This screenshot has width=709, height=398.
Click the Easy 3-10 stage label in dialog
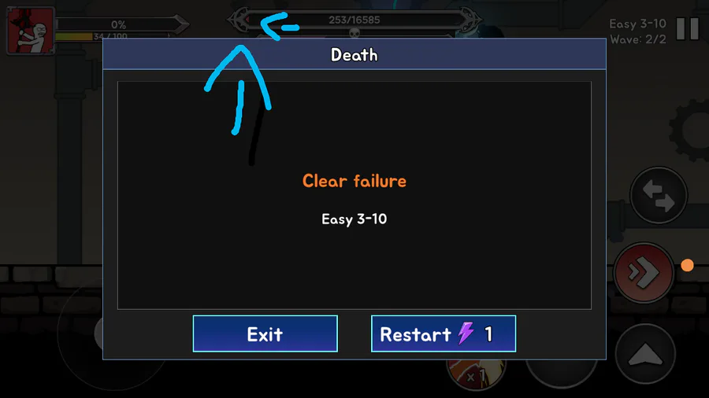(354, 219)
